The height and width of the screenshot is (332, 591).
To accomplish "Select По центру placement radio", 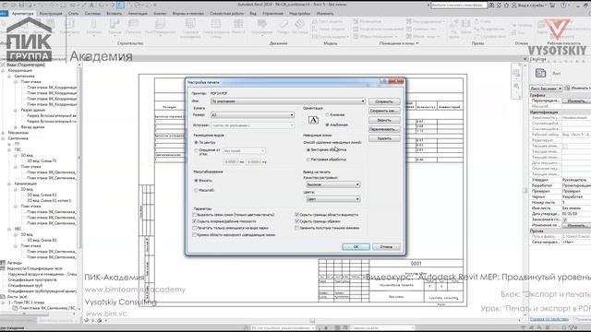I will pyautogui.click(x=196, y=143).
